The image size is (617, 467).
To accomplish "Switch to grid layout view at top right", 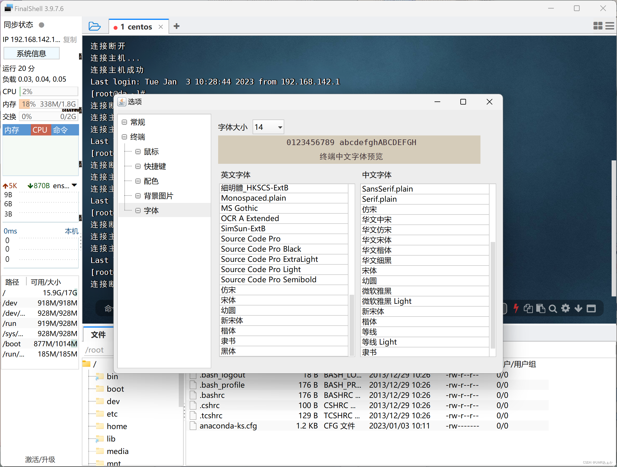I will pos(597,26).
